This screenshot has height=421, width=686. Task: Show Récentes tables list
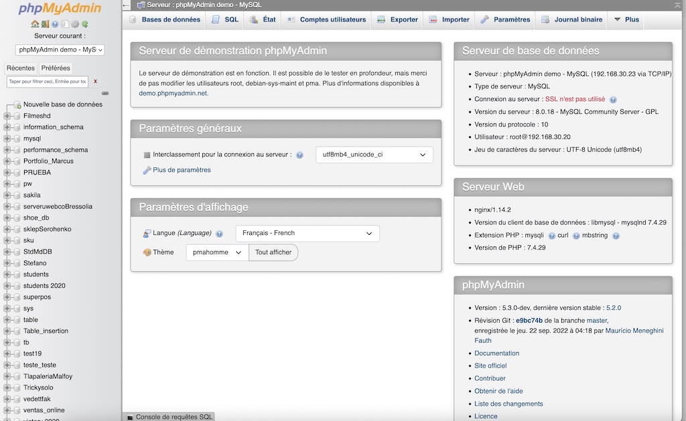(x=21, y=68)
